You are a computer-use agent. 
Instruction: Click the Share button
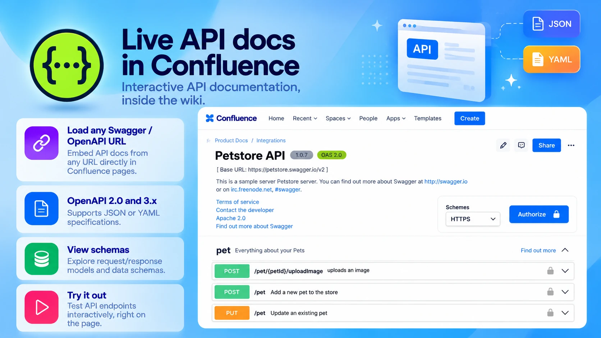[x=546, y=145]
